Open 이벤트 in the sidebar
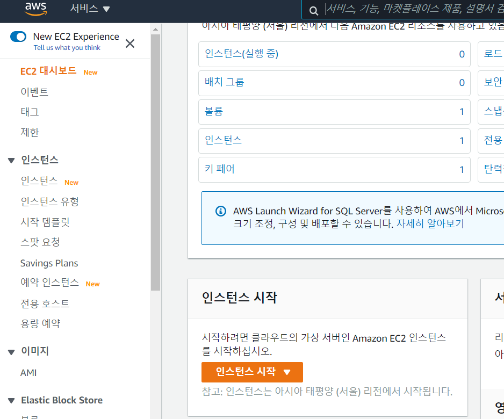 pyautogui.click(x=34, y=92)
